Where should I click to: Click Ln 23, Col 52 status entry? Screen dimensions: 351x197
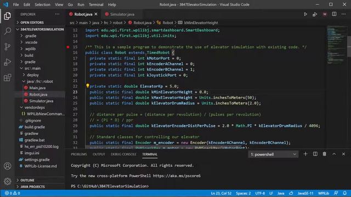pyautogui.click(x=221, y=193)
